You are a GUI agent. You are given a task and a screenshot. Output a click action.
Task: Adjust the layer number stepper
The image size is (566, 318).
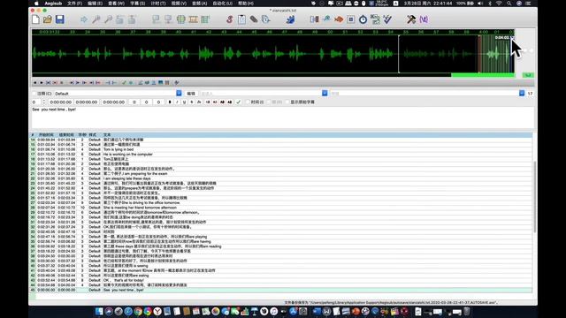click(43, 102)
